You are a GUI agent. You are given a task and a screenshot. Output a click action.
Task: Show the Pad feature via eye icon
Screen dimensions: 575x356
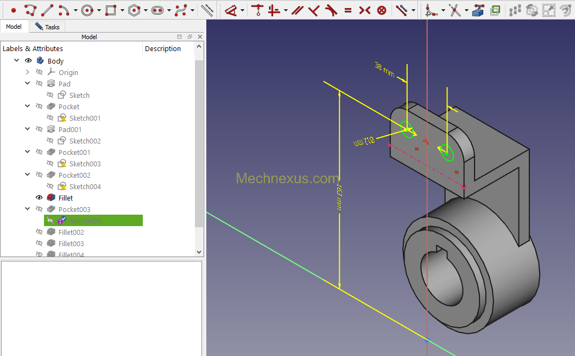(x=39, y=84)
